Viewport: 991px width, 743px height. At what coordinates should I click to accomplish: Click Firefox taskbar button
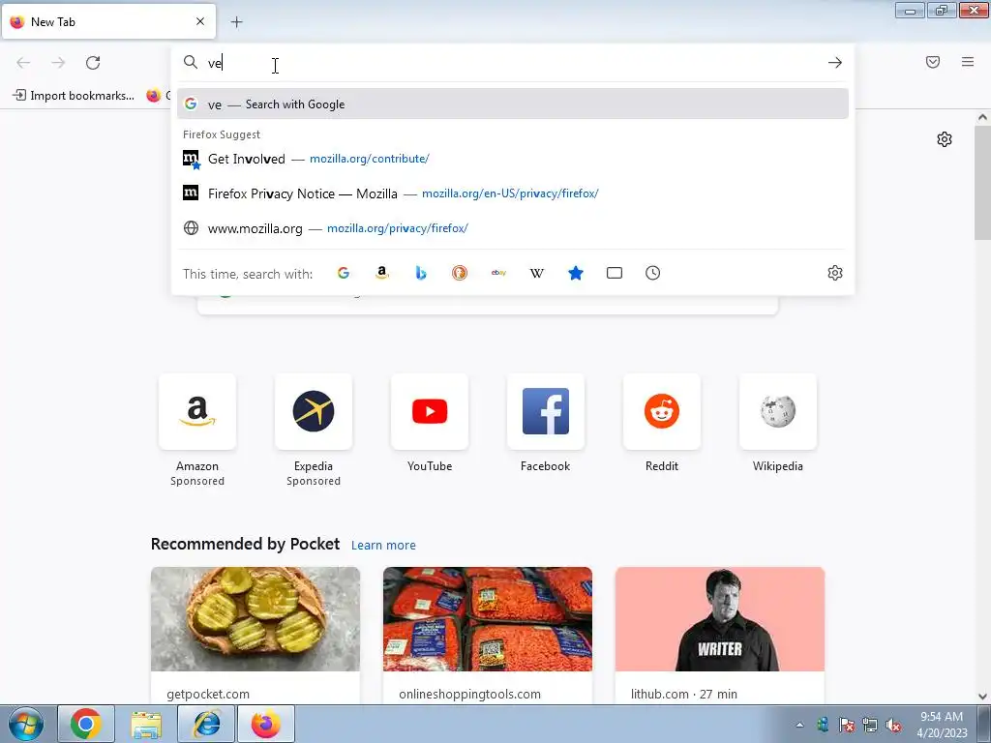pos(266,724)
